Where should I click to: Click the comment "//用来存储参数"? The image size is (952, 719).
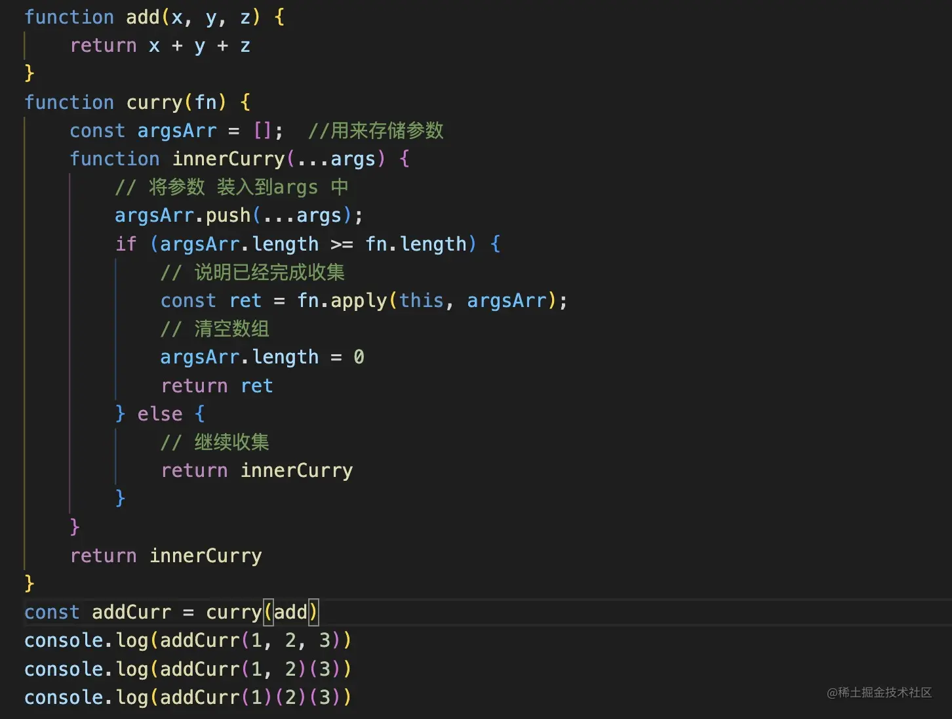coord(376,131)
